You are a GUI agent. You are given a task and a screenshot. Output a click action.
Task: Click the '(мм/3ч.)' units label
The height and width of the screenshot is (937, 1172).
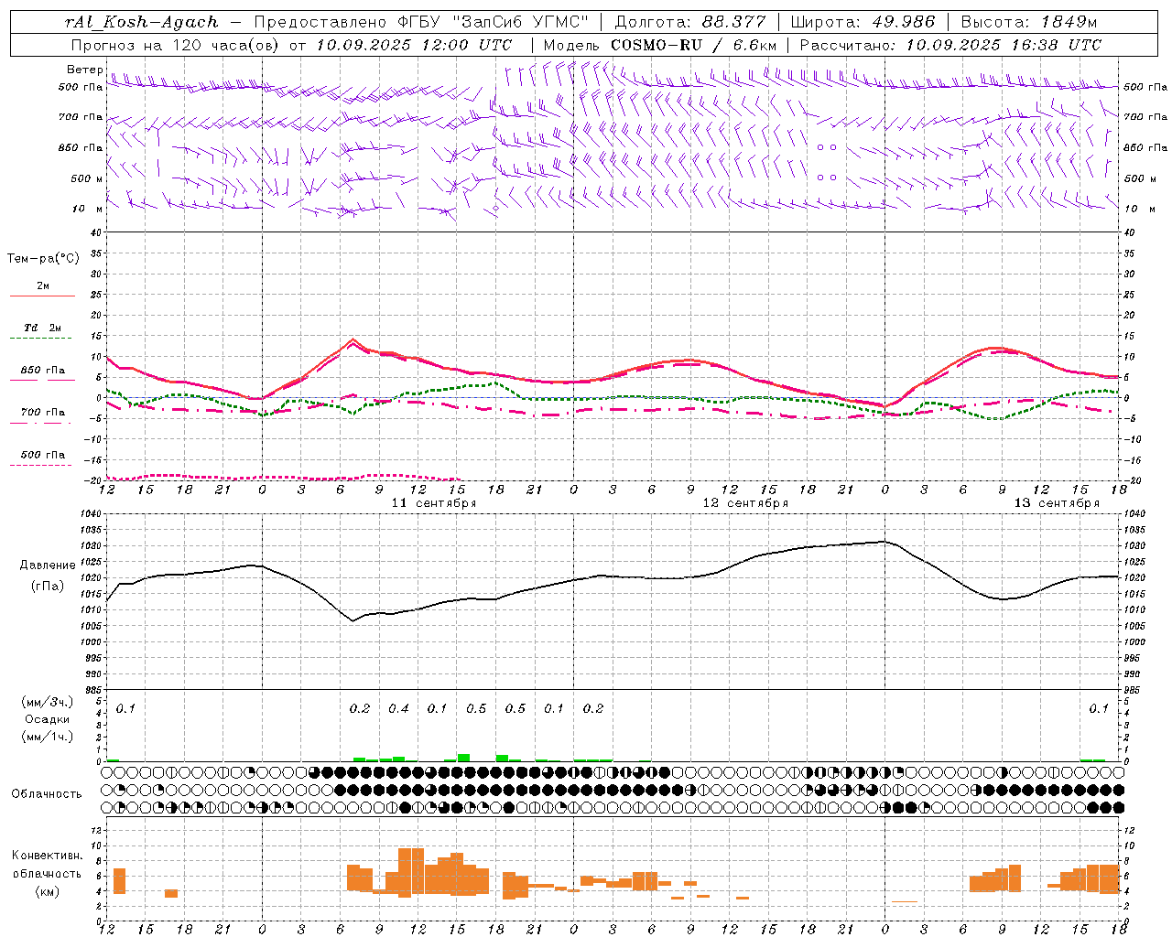(48, 703)
